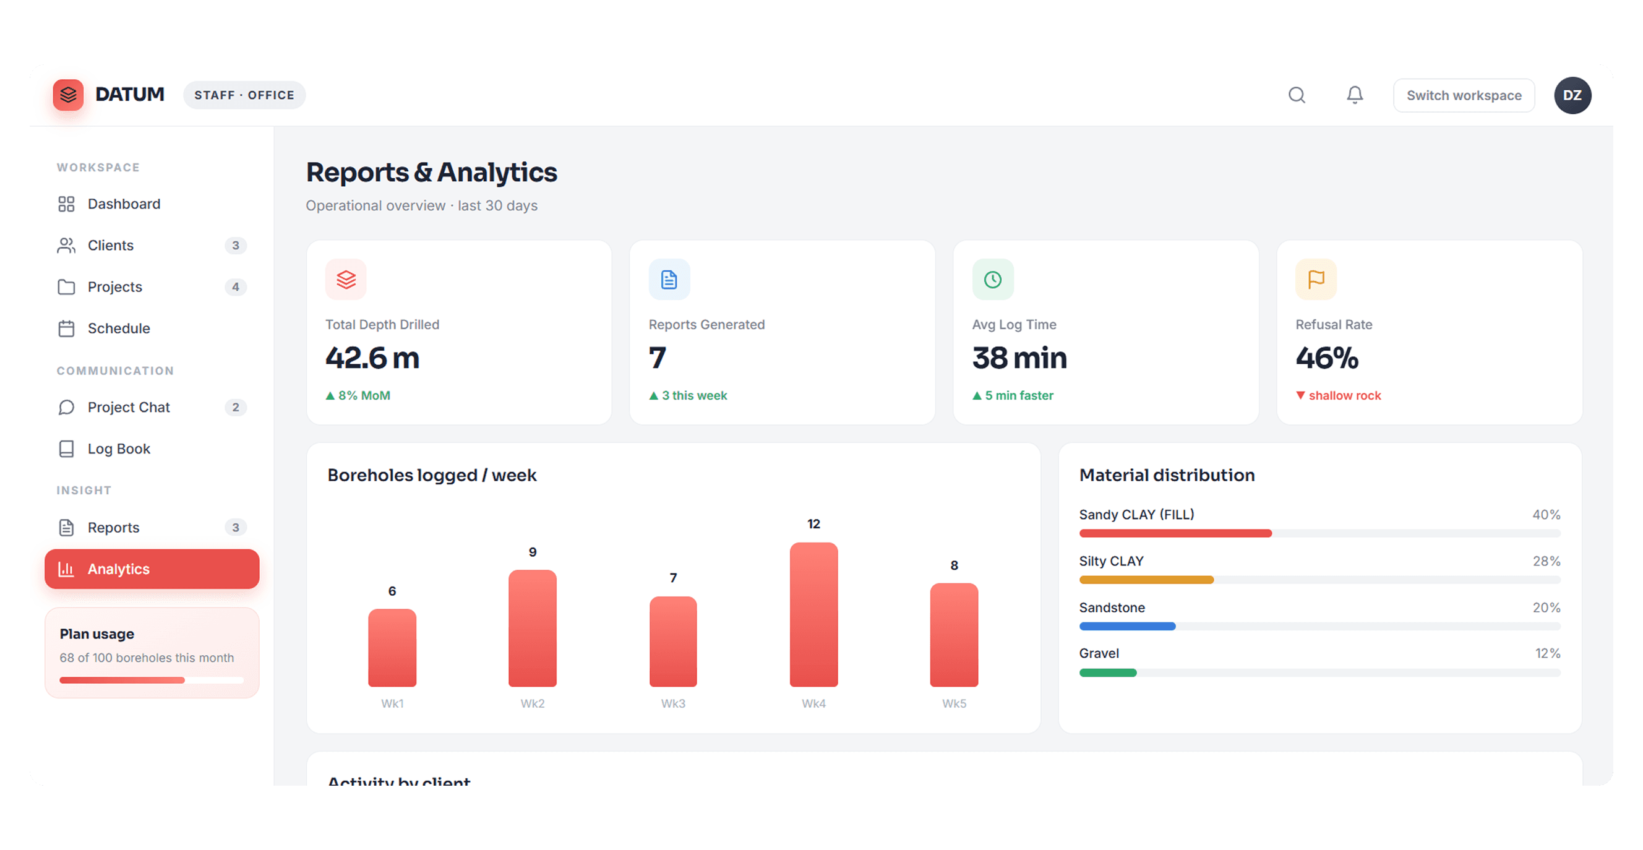
Task: Open Project Chat link
Action: point(152,408)
